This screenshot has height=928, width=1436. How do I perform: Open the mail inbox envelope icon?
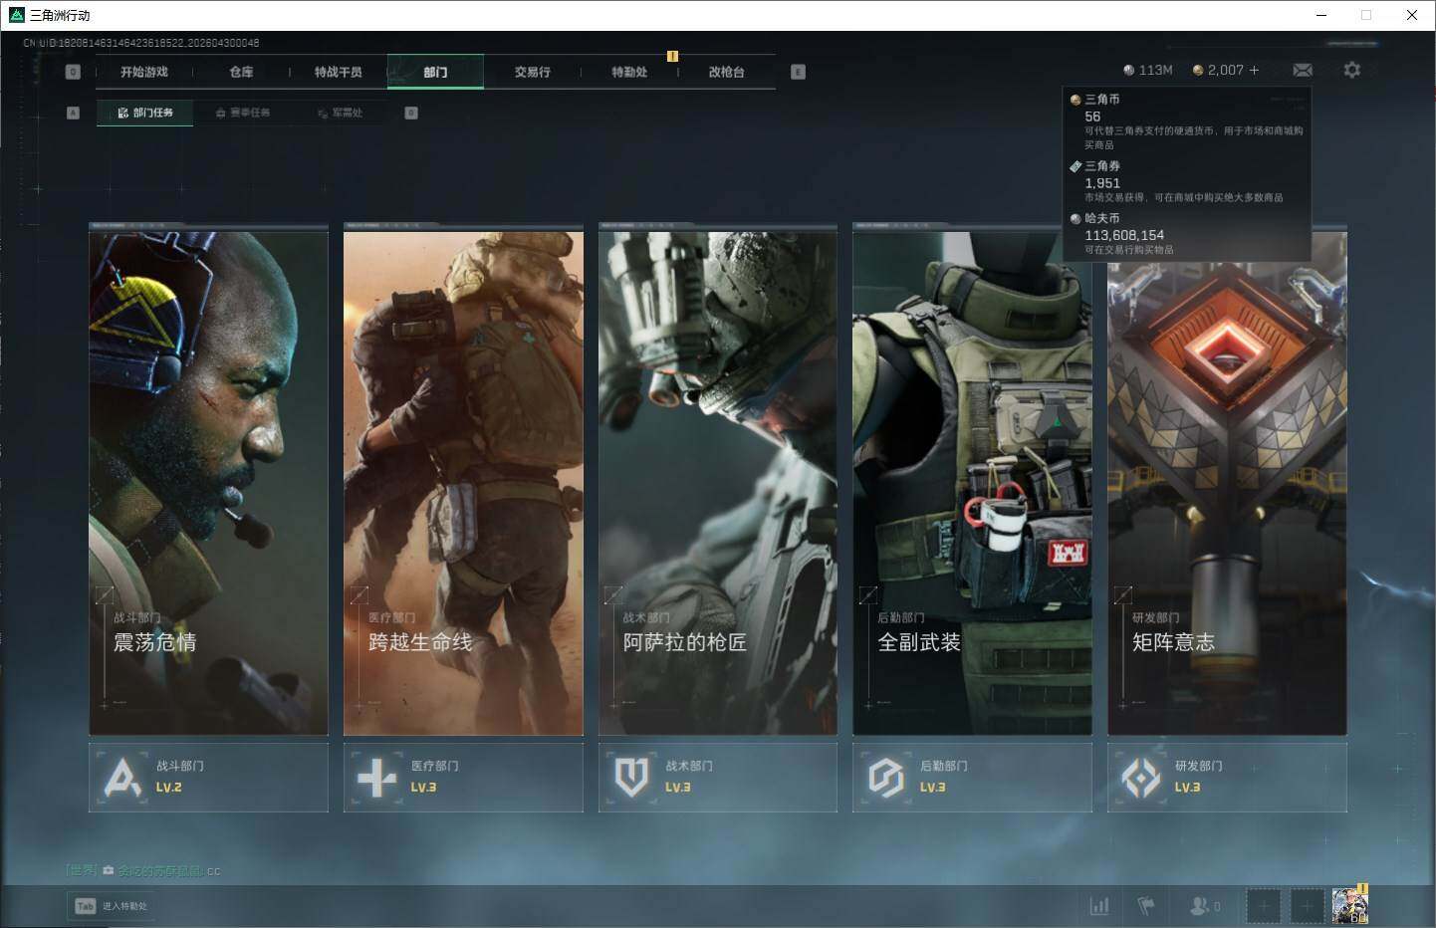(x=1302, y=70)
